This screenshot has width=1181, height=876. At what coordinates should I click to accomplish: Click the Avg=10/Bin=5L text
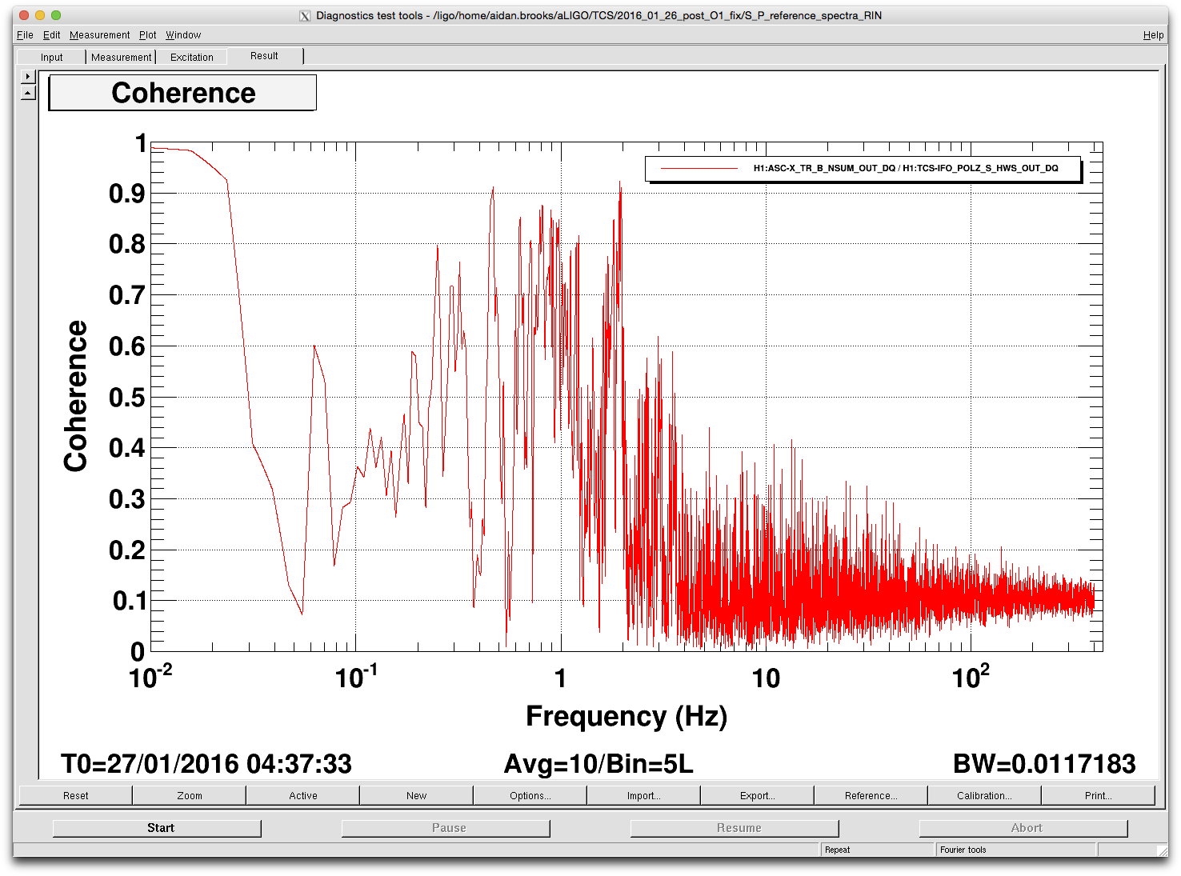coord(599,764)
